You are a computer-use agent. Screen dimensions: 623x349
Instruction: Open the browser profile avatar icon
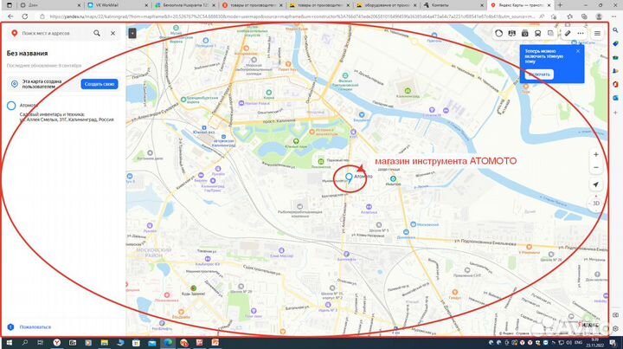pos(599,16)
